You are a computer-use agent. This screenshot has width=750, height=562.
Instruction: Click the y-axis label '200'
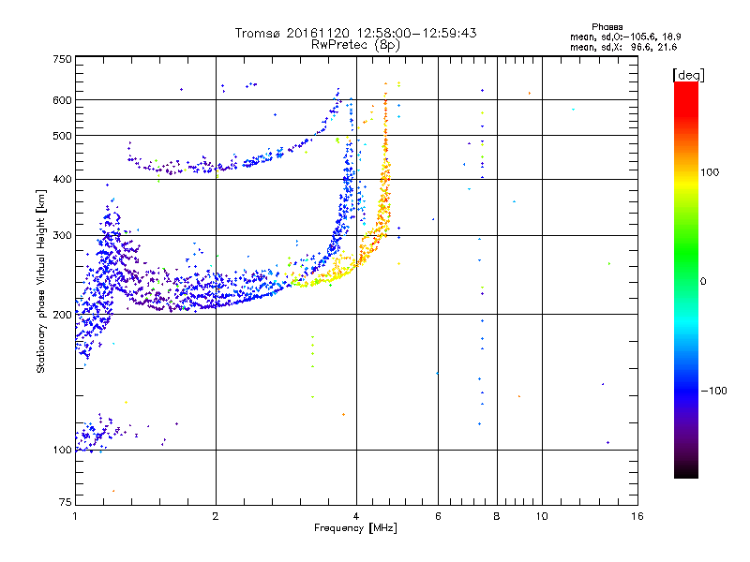point(62,315)
